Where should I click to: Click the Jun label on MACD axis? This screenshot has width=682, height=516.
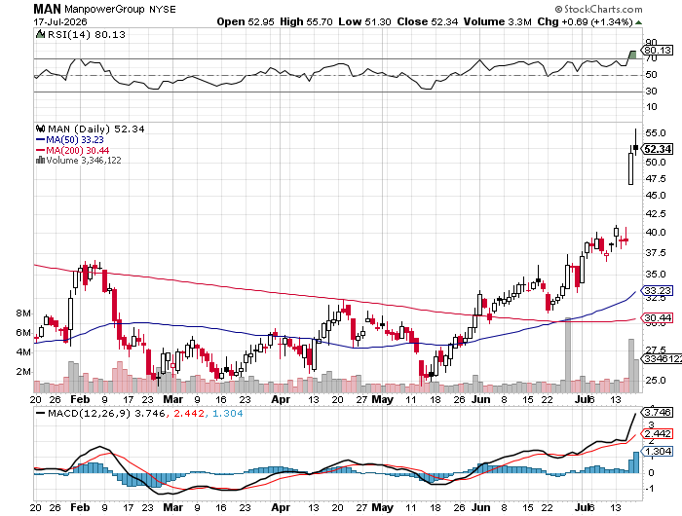481,507
